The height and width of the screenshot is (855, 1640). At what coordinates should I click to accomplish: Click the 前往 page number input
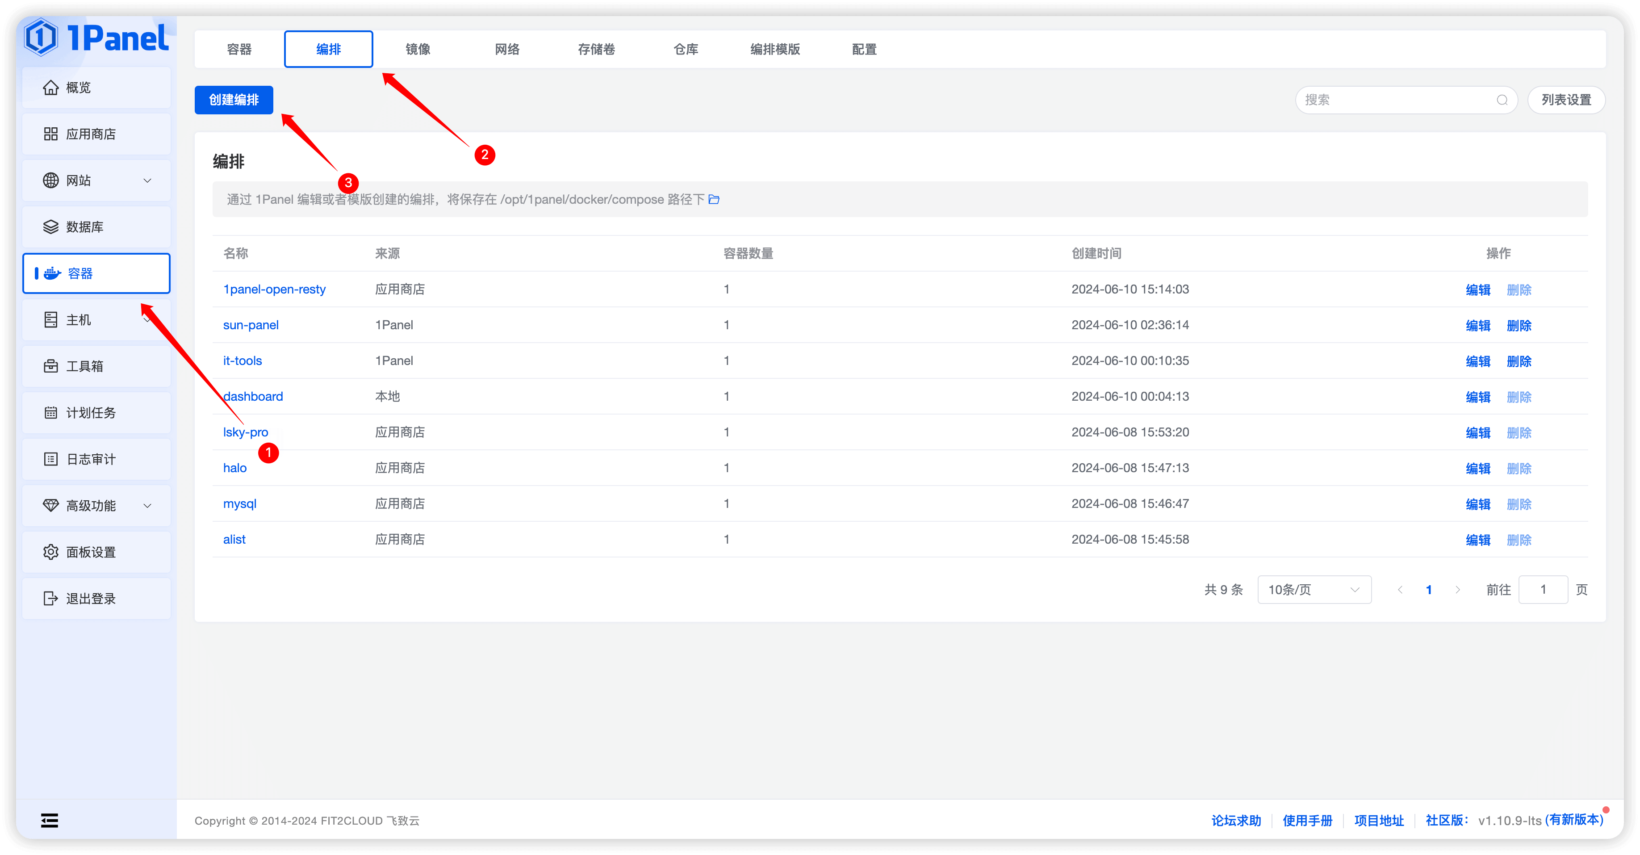point(1543,590)
